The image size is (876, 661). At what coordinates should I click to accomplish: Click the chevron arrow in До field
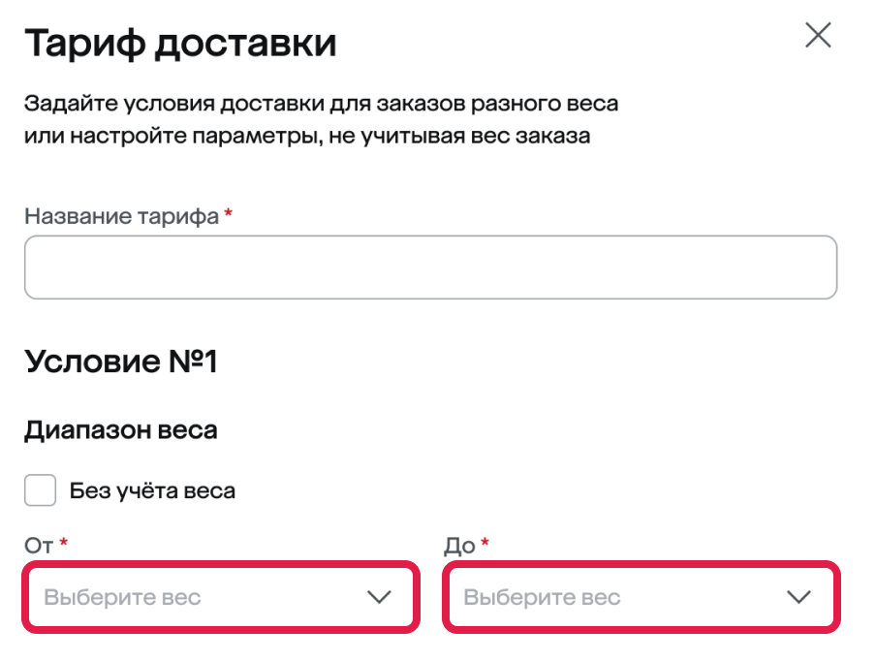(798, 597)
